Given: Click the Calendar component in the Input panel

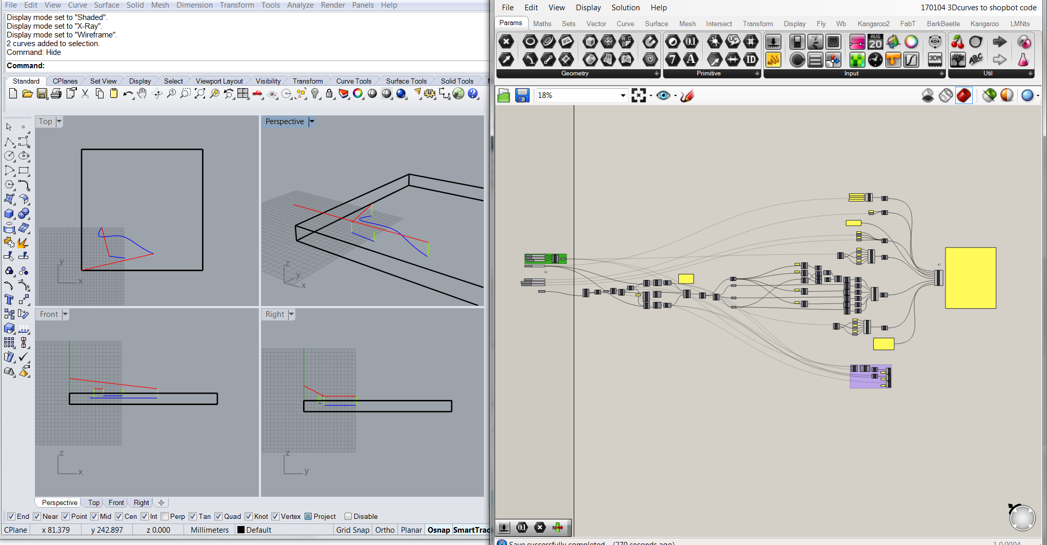Looking at the screenshot, I should pos(875,42).
